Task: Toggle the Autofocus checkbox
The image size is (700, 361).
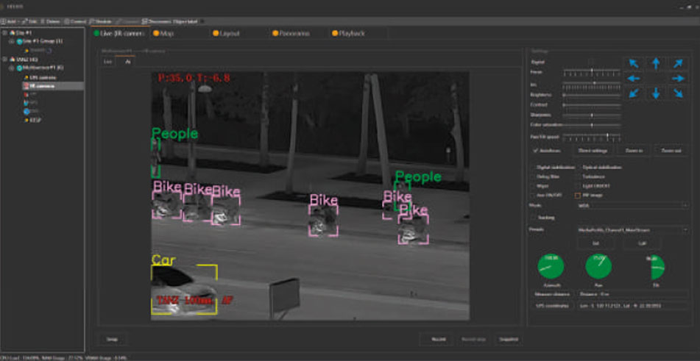Action: pos(535,151)
